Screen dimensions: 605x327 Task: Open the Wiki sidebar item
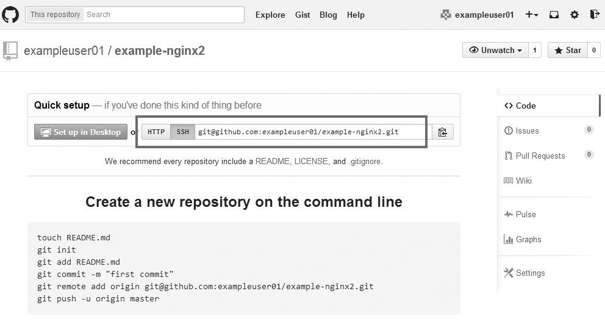[523, 181]
